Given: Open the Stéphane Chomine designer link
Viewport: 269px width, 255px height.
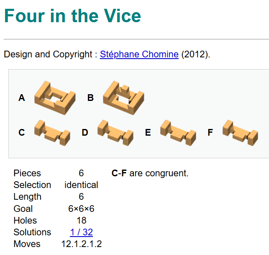Looking at the screenshot, I should click(139, 54).
